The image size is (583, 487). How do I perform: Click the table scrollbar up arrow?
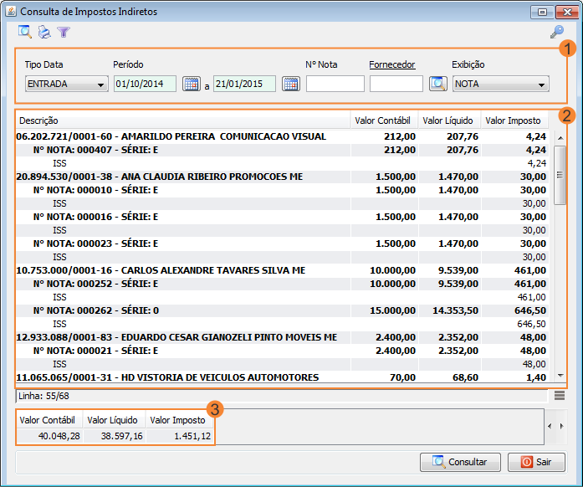coord(560,138)
